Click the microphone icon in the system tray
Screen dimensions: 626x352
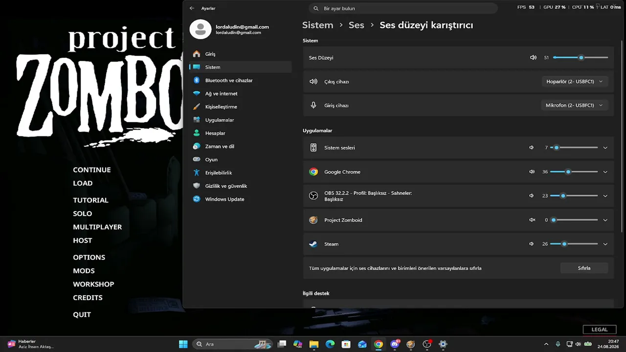558,344
